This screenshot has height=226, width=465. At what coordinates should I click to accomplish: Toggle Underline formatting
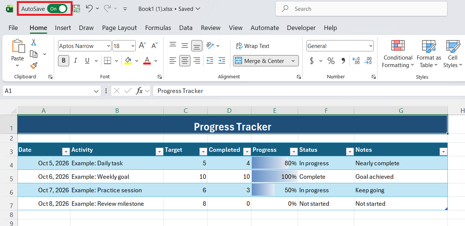(x=87, y=60)
